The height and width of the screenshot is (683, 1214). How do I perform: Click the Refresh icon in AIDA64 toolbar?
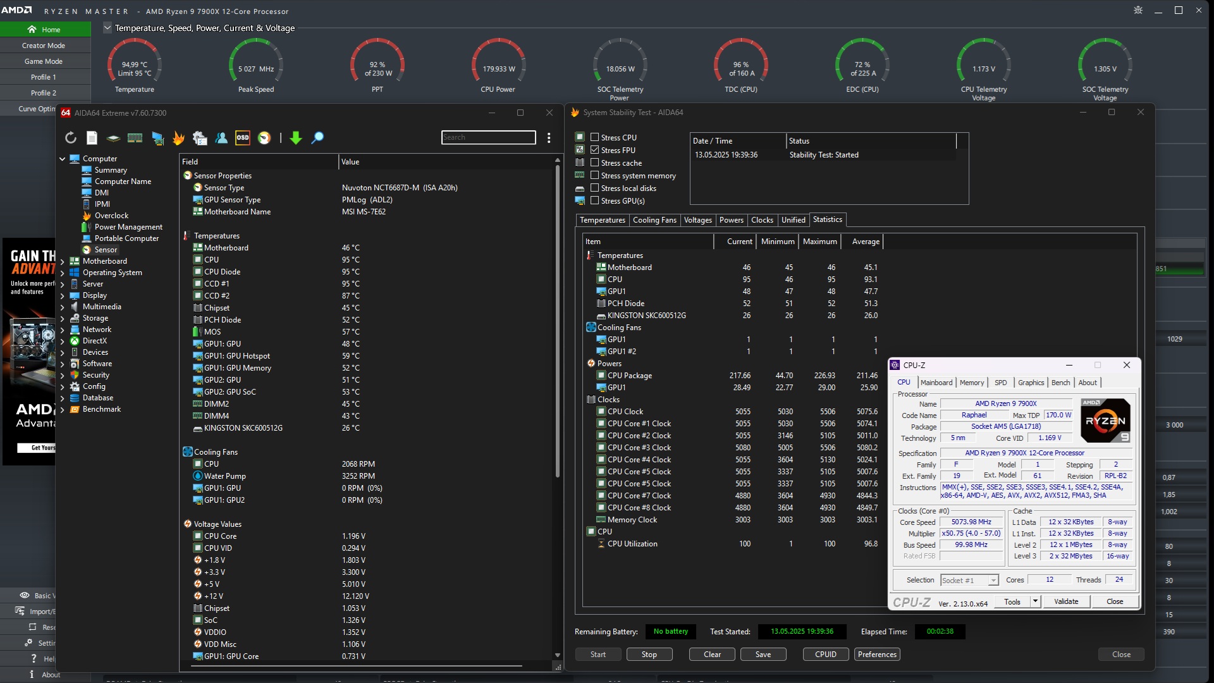click(x=71, y=138)
